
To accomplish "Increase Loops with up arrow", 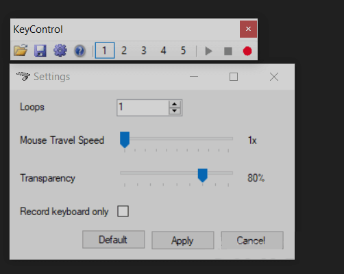I will [175, 104].
